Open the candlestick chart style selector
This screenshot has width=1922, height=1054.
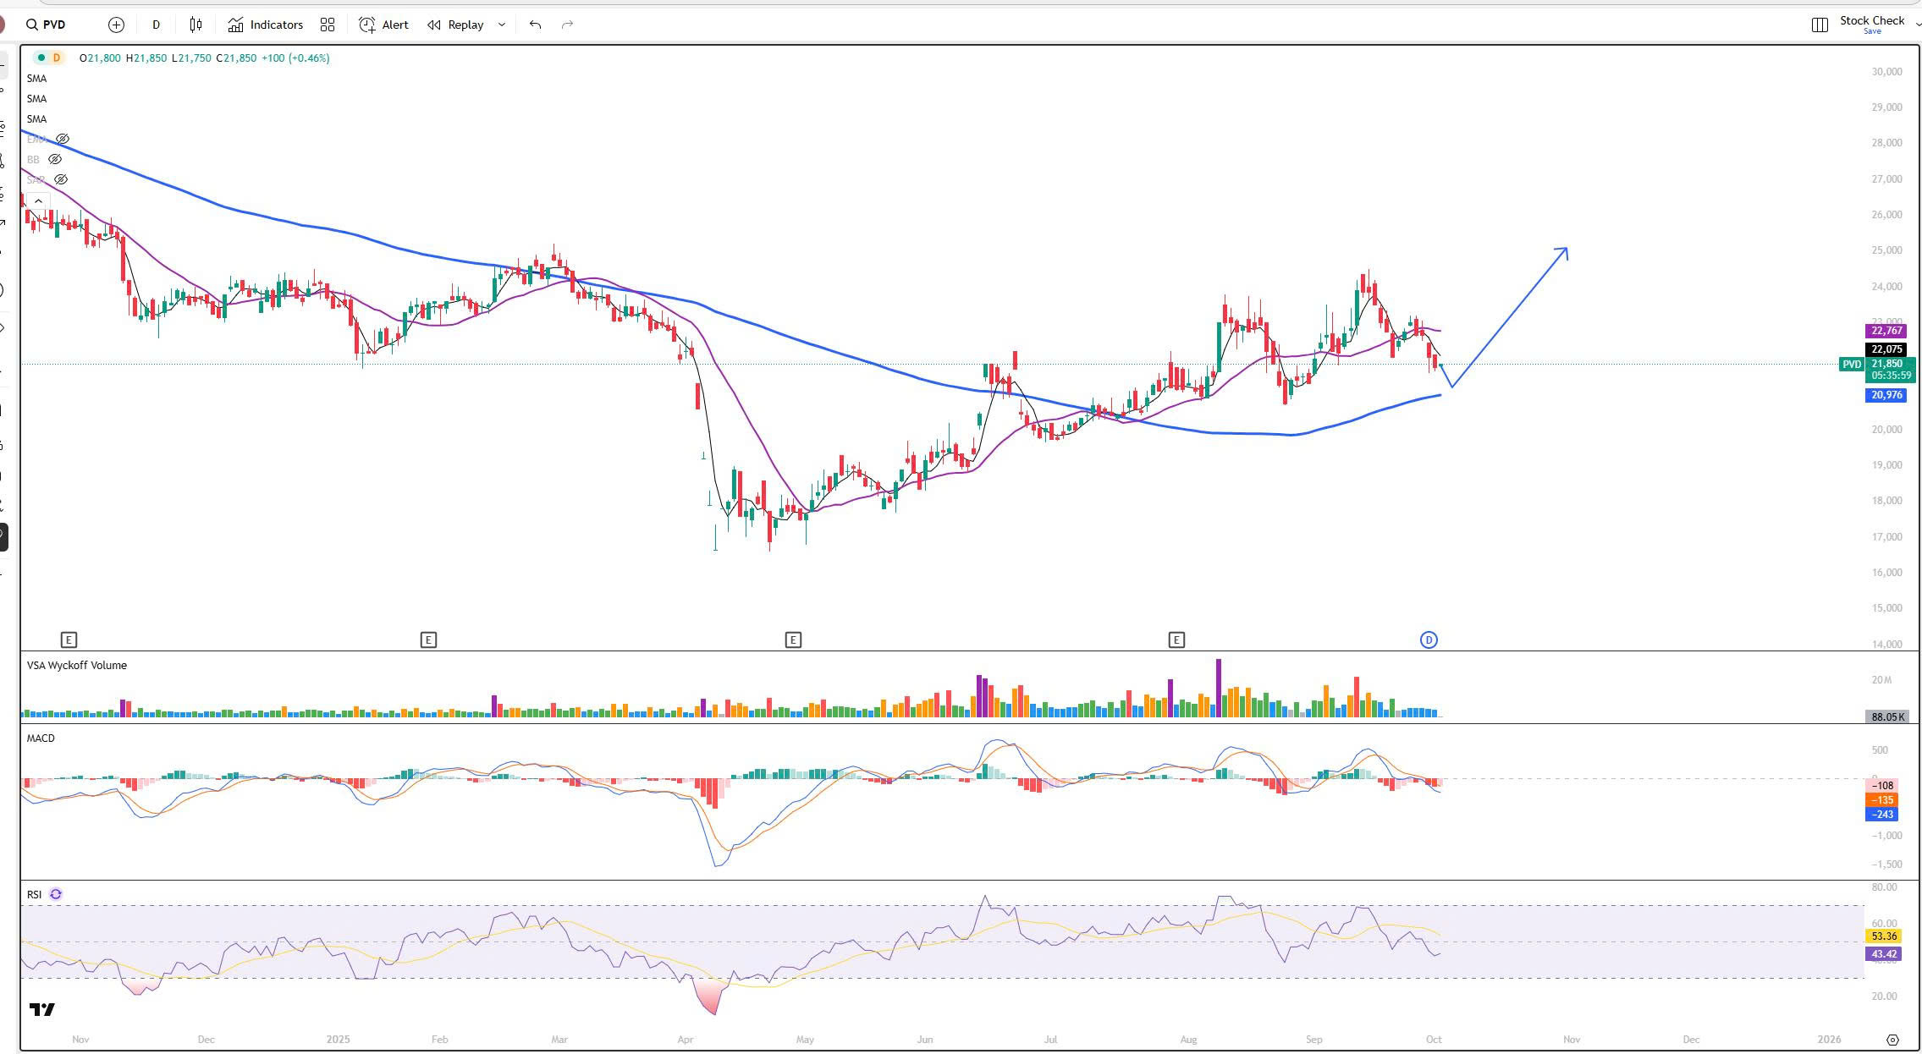(196, 25)
